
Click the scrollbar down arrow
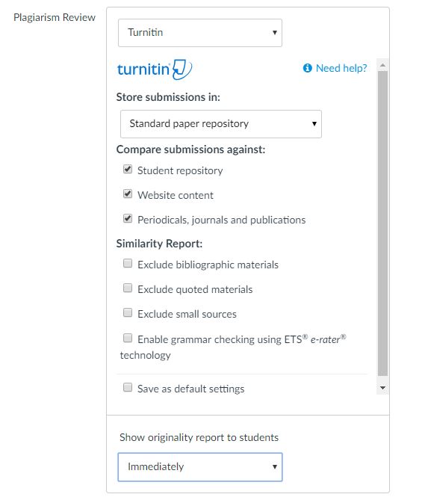click(x=382, y=388)
